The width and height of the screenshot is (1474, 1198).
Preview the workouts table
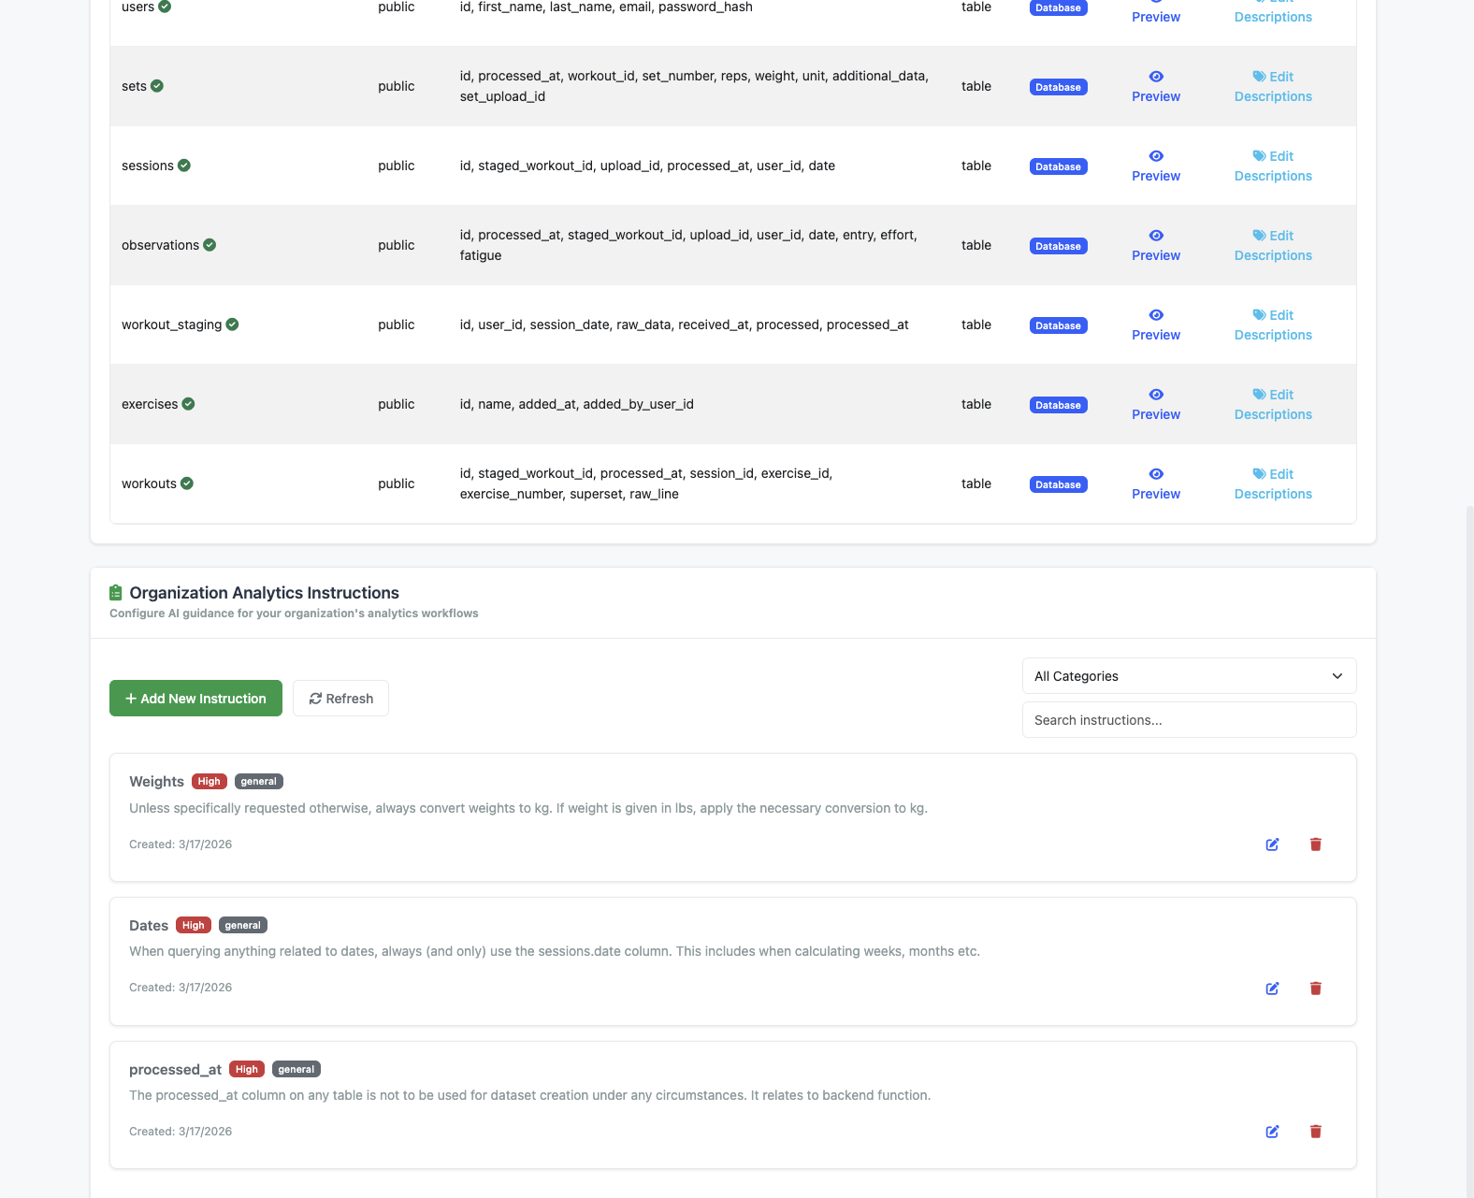coord(1156,484)
